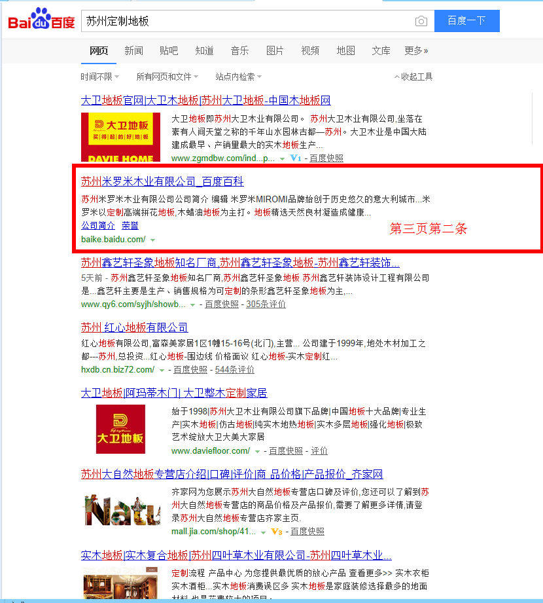Image resolution: width=543 pixels, height=603 pixels.
Task: Expand the 更多» menu
Action: 416,51
